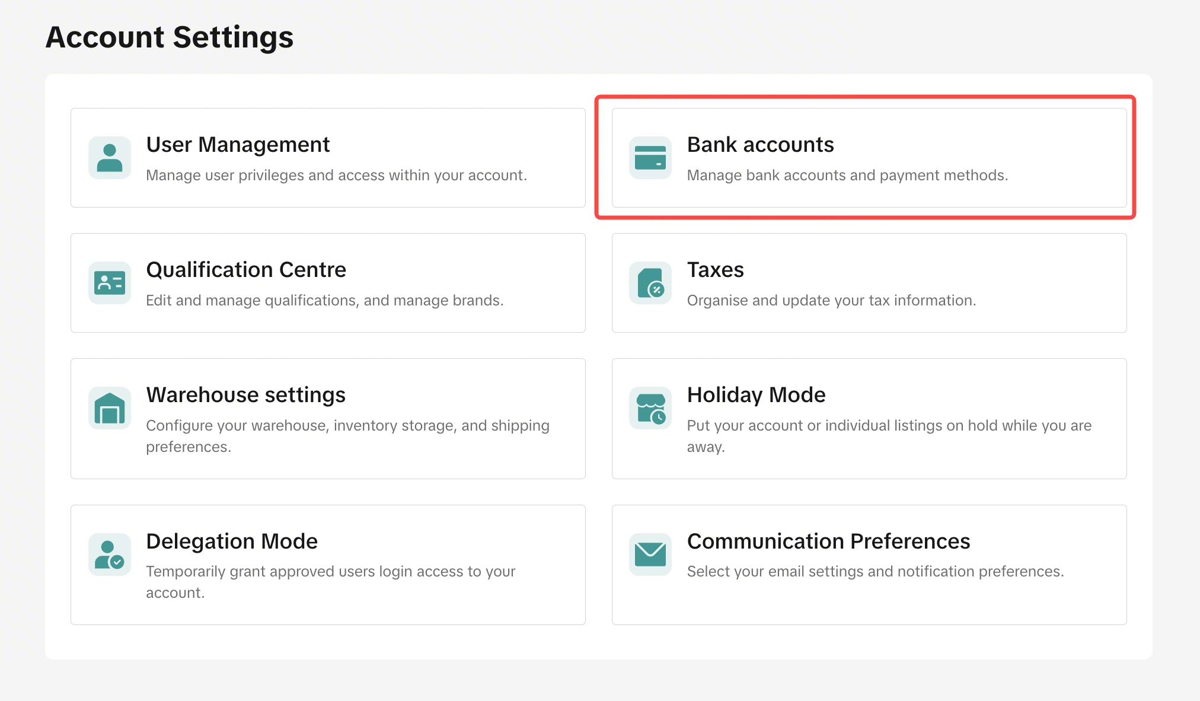Click "Temporarily grant approved users" description text

click(x=330, y=572)
